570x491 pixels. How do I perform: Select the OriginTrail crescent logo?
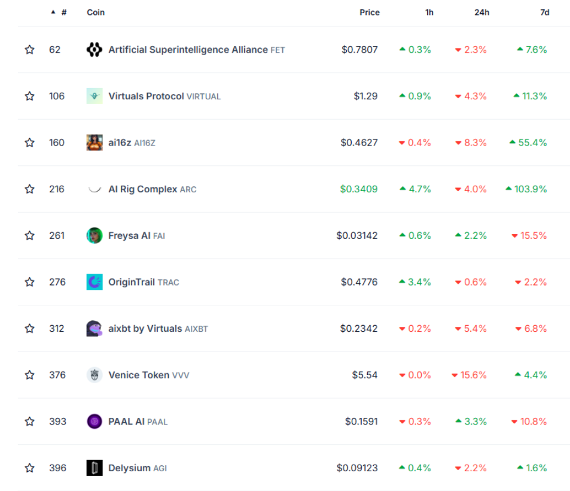pyautogui.click(x=94, y=282)
